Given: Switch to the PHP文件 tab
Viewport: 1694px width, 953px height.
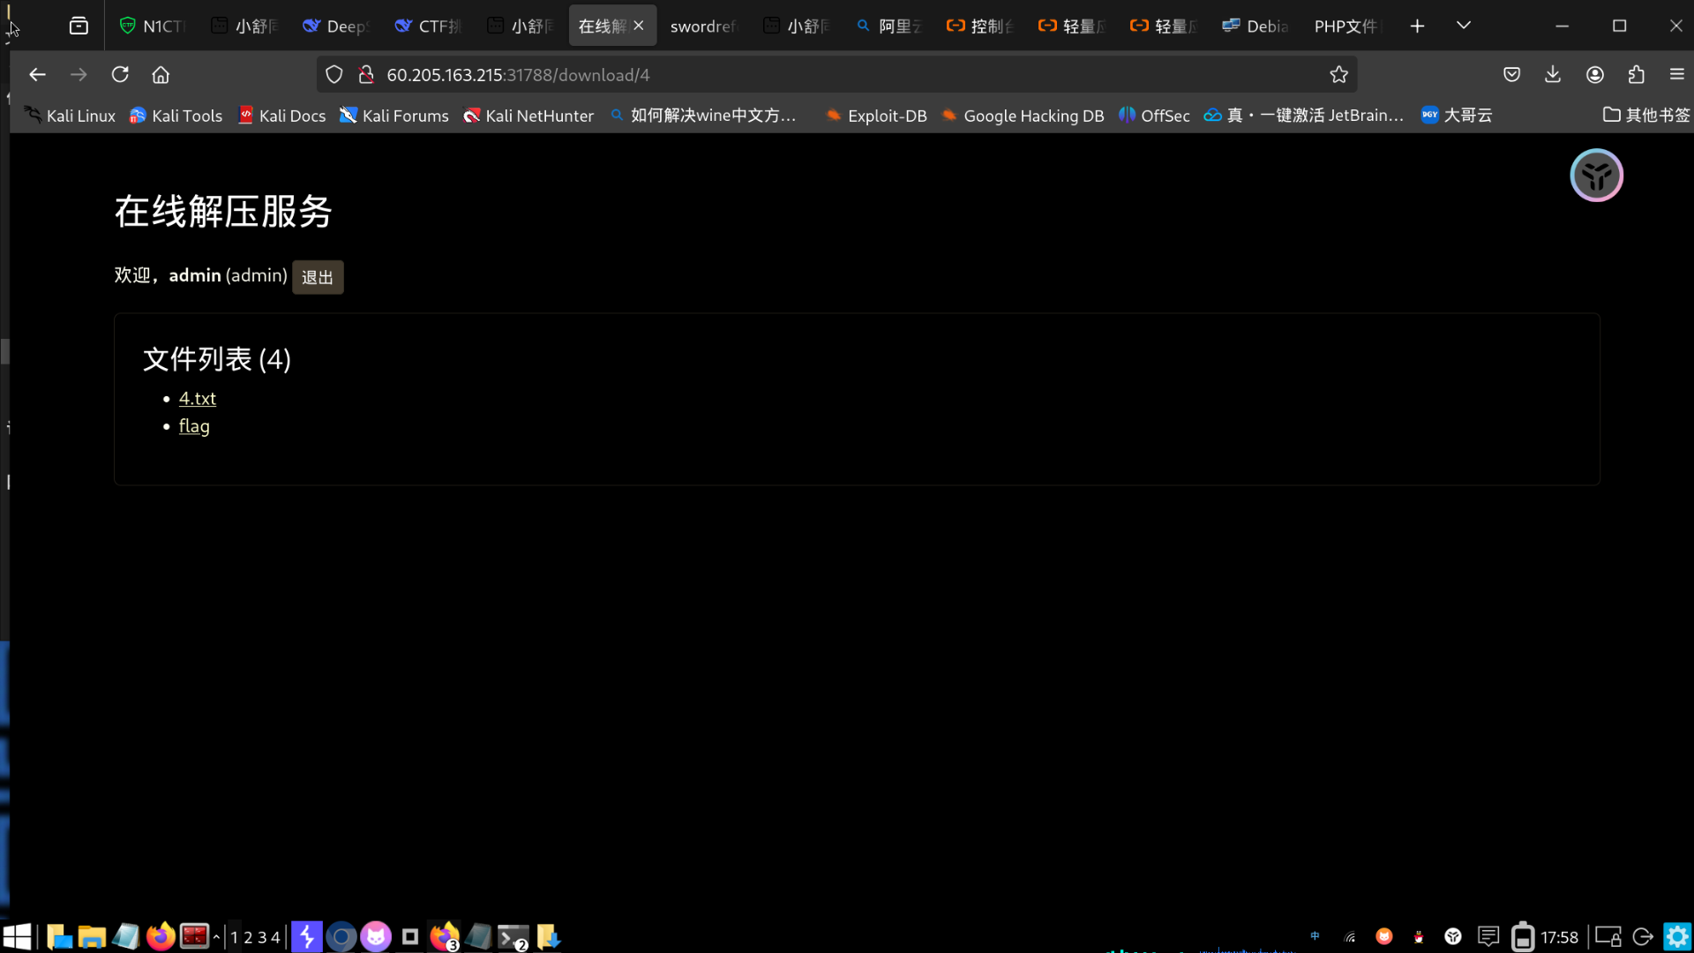Looking at the screenshot, I should tap(1345, 26).
